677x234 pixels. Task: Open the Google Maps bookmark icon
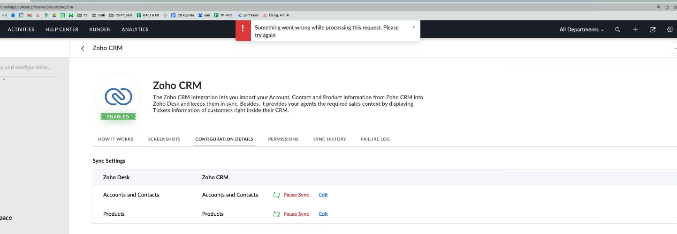[46, 15]
